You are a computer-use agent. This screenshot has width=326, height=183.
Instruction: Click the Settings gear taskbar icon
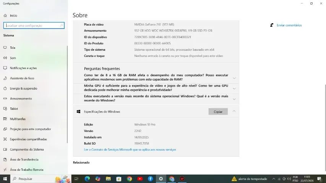pyautogui.click(x=161, y=179)
